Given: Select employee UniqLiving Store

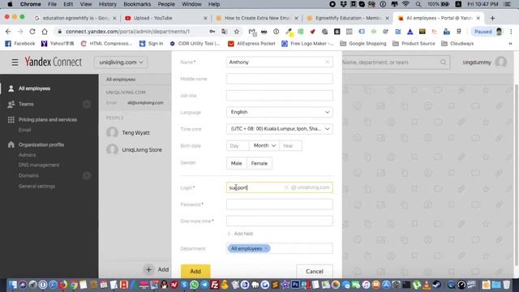Looking at the screenshot, I should tap(142, 149).
